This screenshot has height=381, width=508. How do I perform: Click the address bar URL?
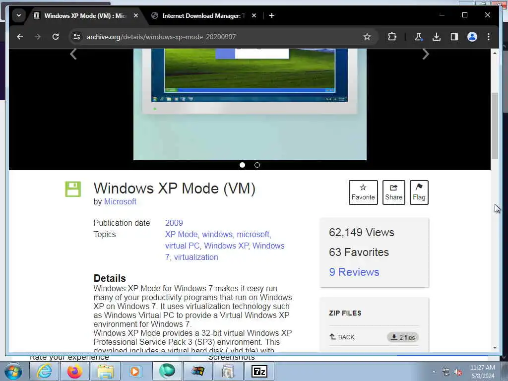click(x=161, y=37)
